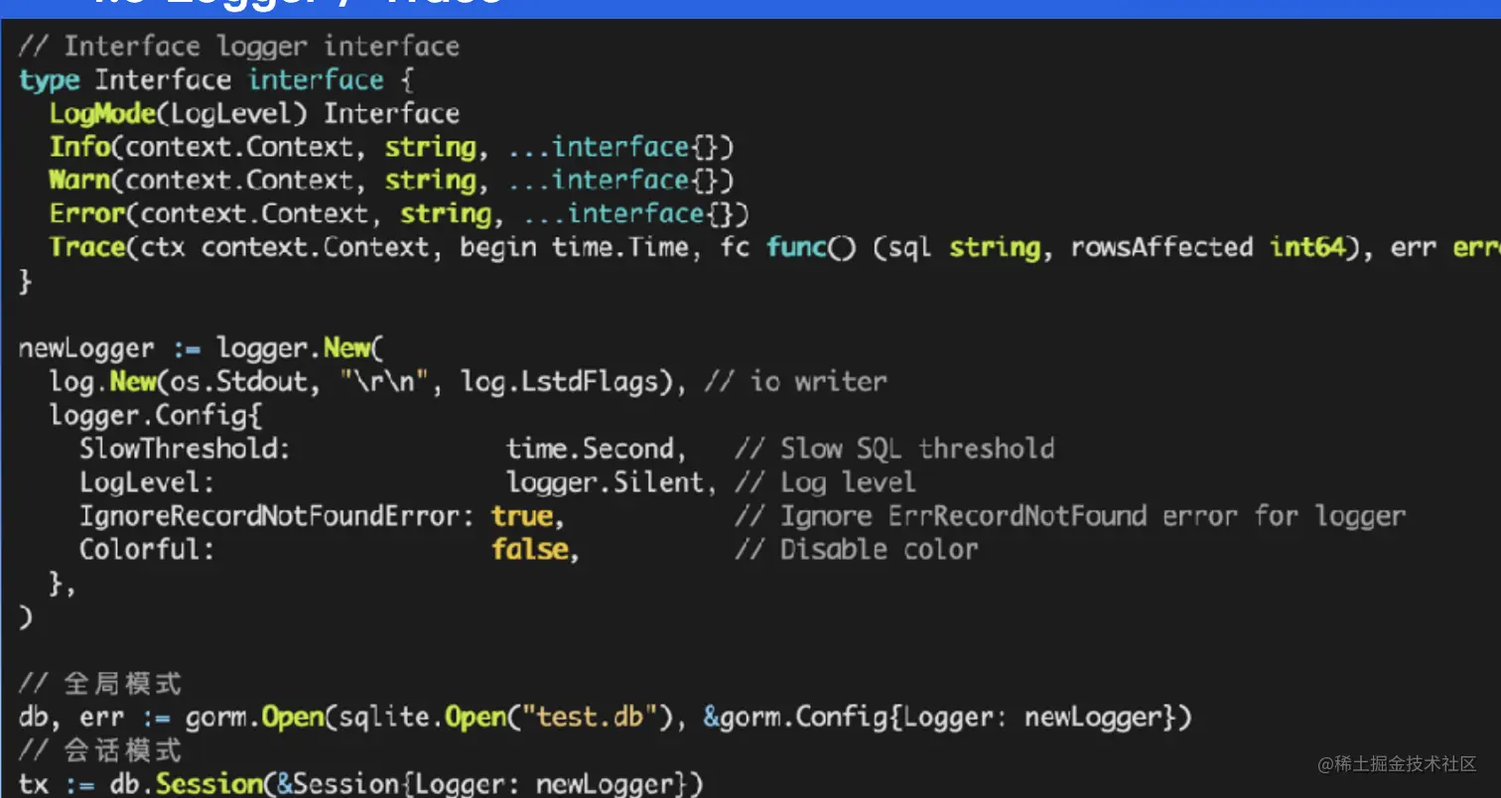This screenshot has width=1501, height=798.
Task: Click the "Warn(context.Context" method line
Action: coord(391,181)
